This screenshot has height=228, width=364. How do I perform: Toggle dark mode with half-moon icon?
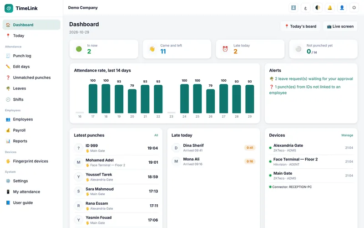click(318, 8)
